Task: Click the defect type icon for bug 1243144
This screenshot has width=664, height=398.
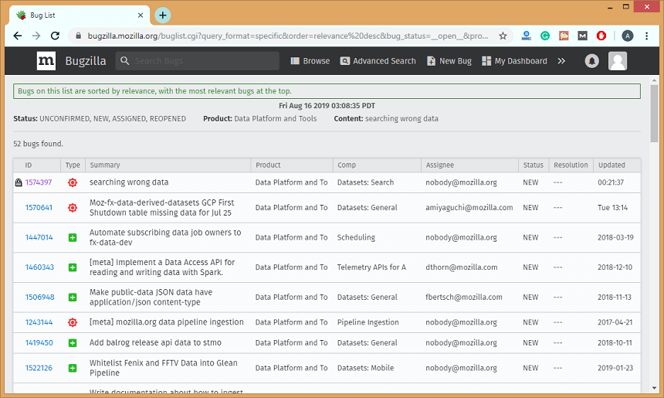Action: (73, 322)
